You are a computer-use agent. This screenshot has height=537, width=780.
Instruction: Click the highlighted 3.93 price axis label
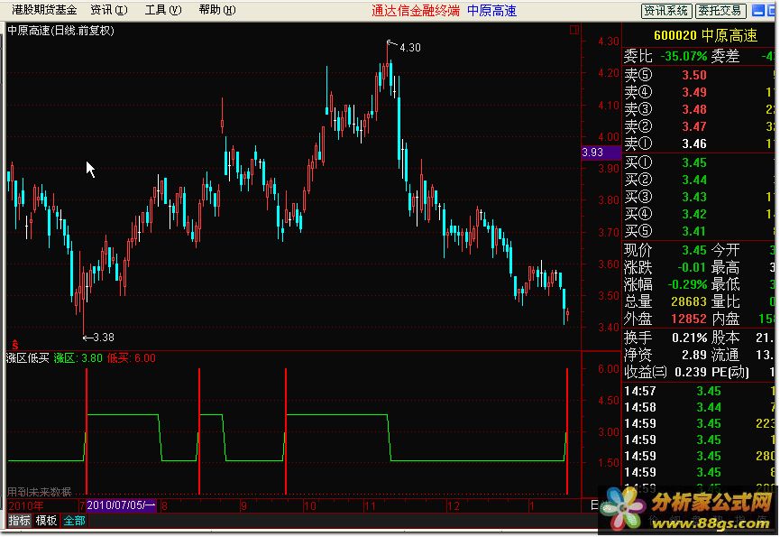pyautogui.click(x=601, y=153)
